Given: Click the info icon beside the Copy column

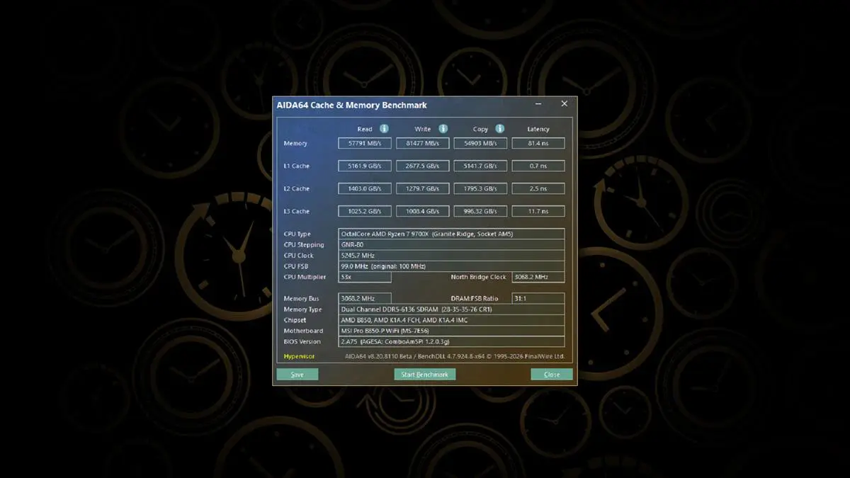Looking at the screenshot, I should click(x=499, y=129).
